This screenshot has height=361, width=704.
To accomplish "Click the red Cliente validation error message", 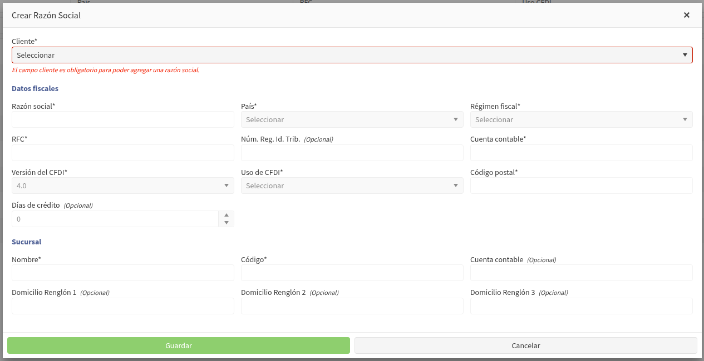I will click(106, 70).
